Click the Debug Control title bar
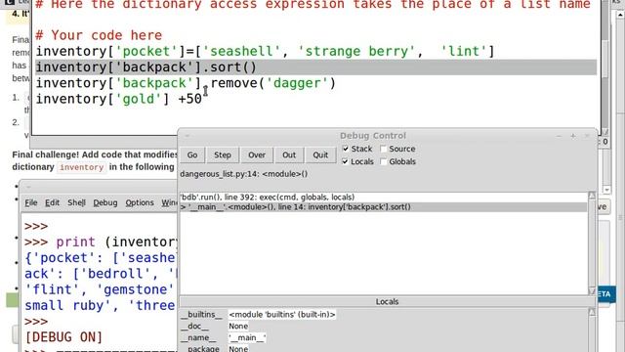625x352 pixels. pos(373,136)
